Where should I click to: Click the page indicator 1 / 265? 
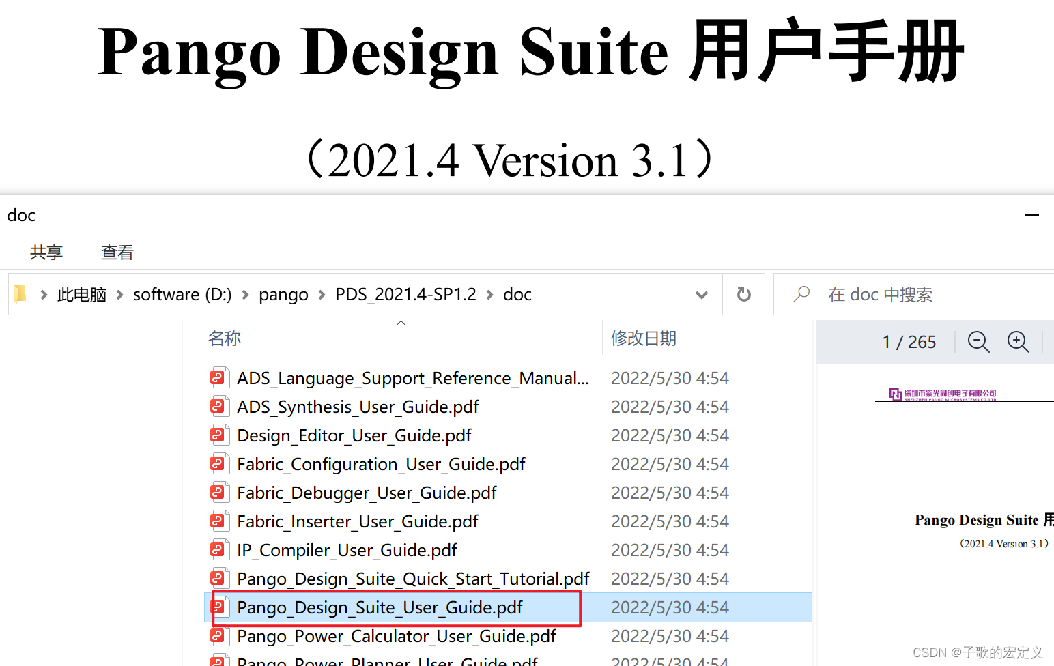click(x=909, y=342)
